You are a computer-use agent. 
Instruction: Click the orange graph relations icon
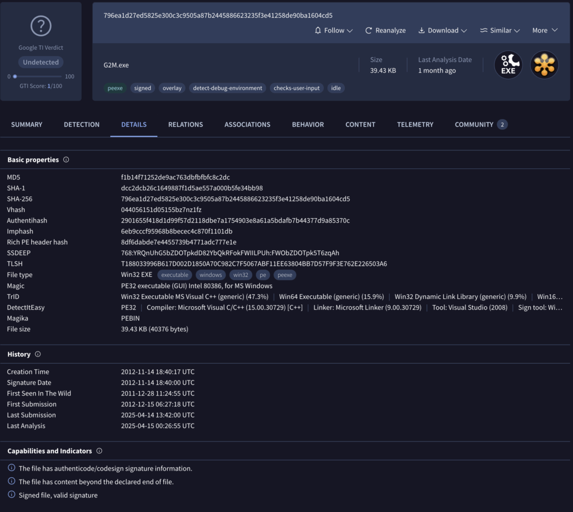(x=544, y=65)
